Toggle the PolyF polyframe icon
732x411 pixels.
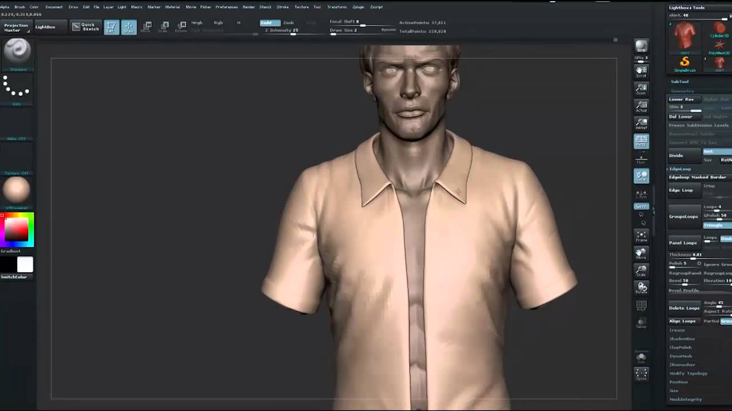point(641,307)
